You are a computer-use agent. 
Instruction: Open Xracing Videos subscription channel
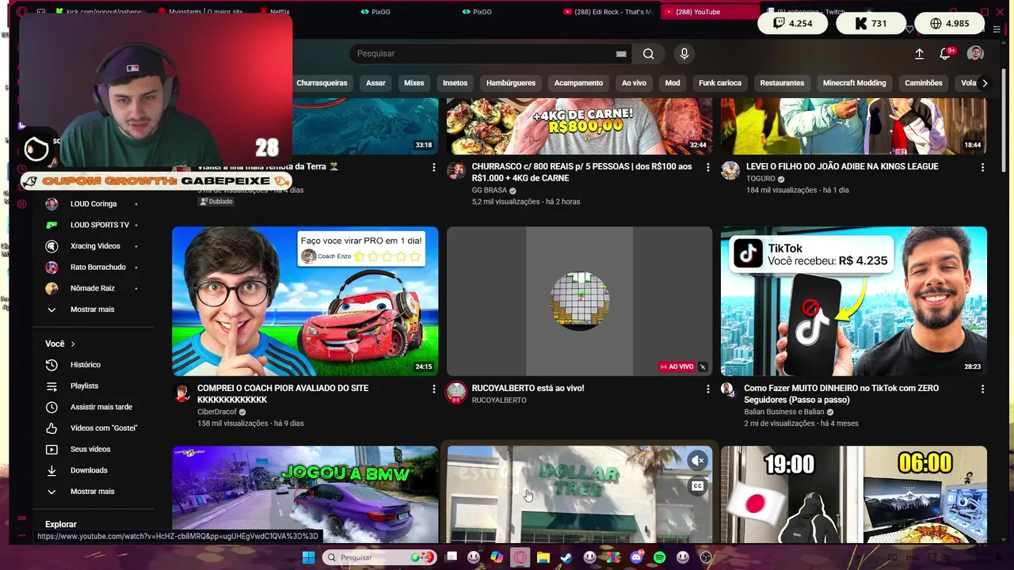pyautogui.click(x=93, y=246)
